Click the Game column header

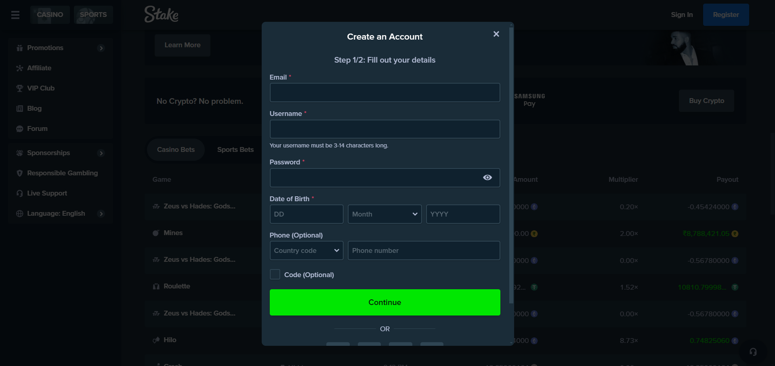pos(162,179)
